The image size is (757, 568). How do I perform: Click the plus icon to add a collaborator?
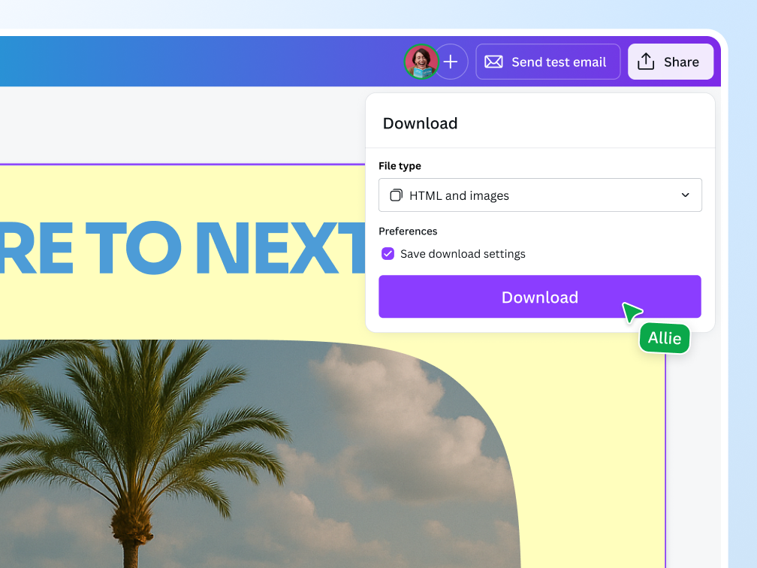click(x=451, y=62)
